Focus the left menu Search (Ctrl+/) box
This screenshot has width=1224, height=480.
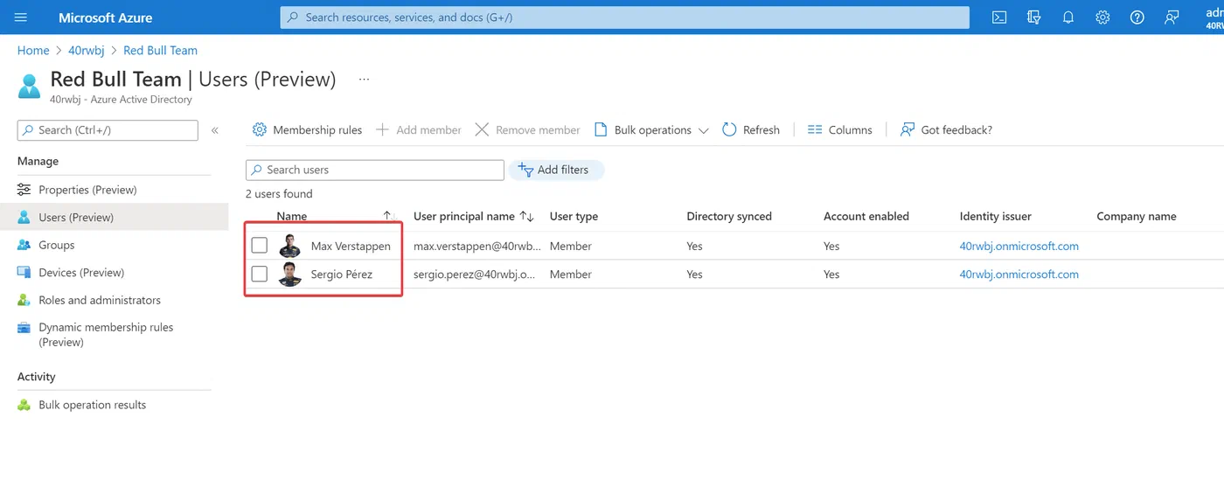(108, 130)
